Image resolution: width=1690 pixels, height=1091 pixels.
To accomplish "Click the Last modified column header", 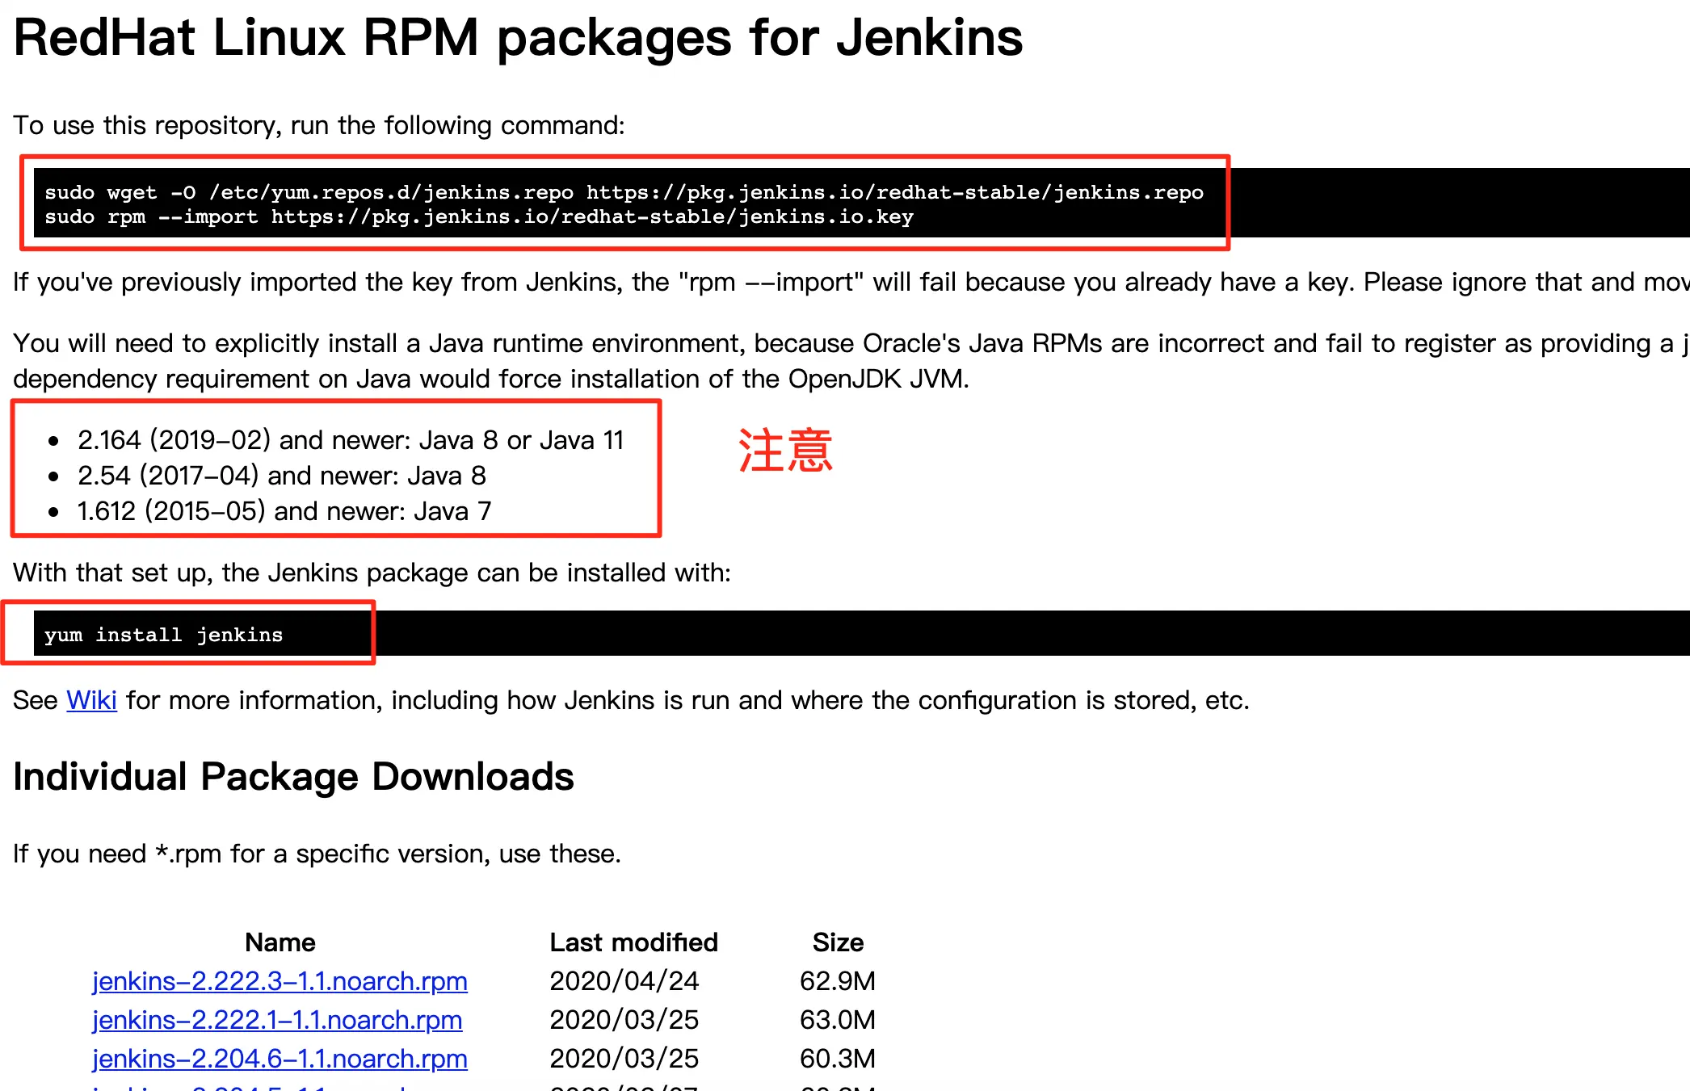I will (x=633, y=942).
